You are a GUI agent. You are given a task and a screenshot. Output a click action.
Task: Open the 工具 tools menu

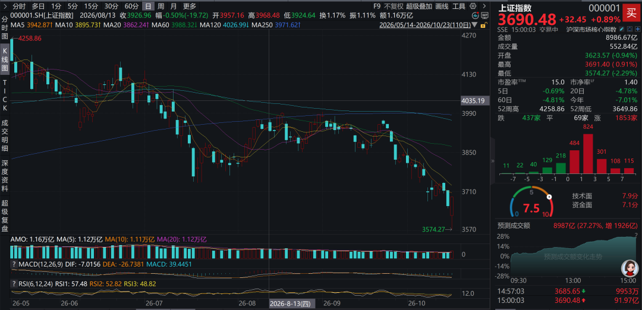(459, 6)
